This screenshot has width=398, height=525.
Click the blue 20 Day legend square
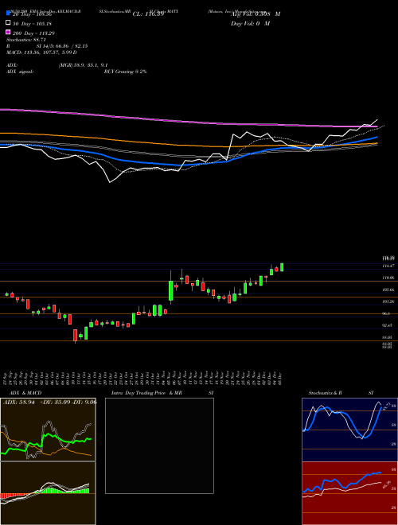click(x=8, y=14)
